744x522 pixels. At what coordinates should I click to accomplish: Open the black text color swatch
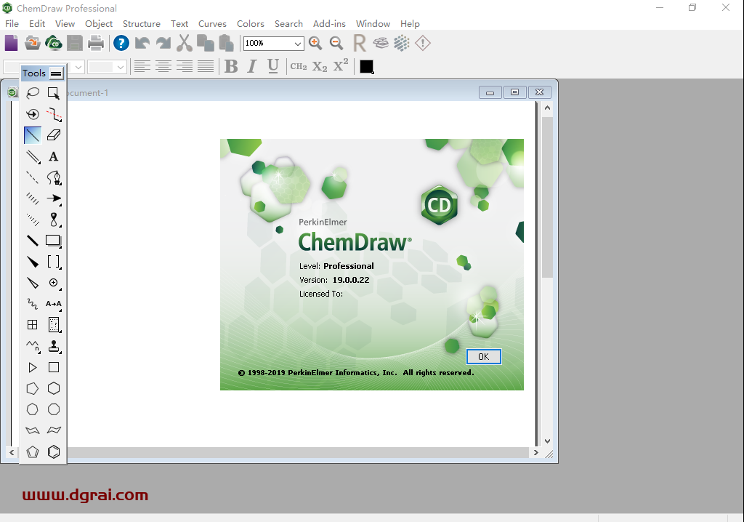point(366,66)
